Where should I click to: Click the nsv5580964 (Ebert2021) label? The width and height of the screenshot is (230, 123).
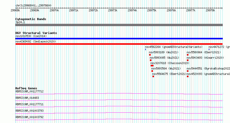click(204, 52)
